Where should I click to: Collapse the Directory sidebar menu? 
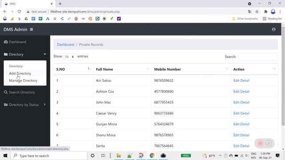pos(25,54)
